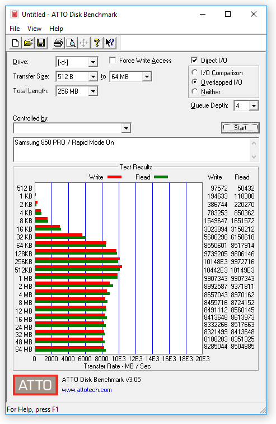Image resolution: width=276 pixels, height=424 pixels.
Task: Click read value 6158618 for 32 KB
Action: [242, 237]
